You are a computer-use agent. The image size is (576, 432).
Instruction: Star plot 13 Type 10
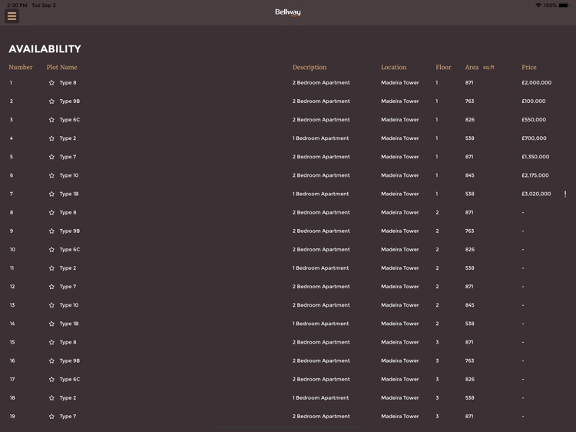click(x=51, y=305)
